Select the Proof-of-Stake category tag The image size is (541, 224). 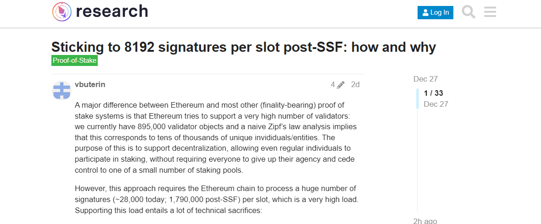point(75,60)
